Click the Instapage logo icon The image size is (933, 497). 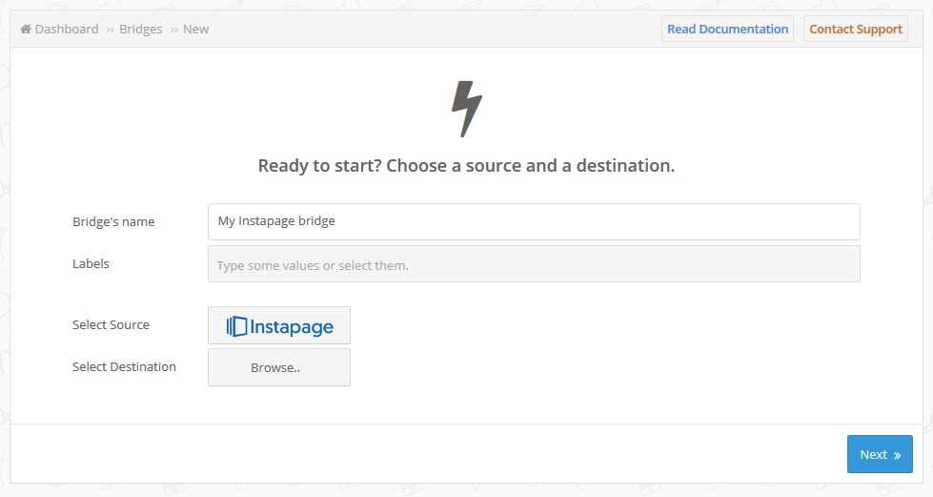click(236, 326)
